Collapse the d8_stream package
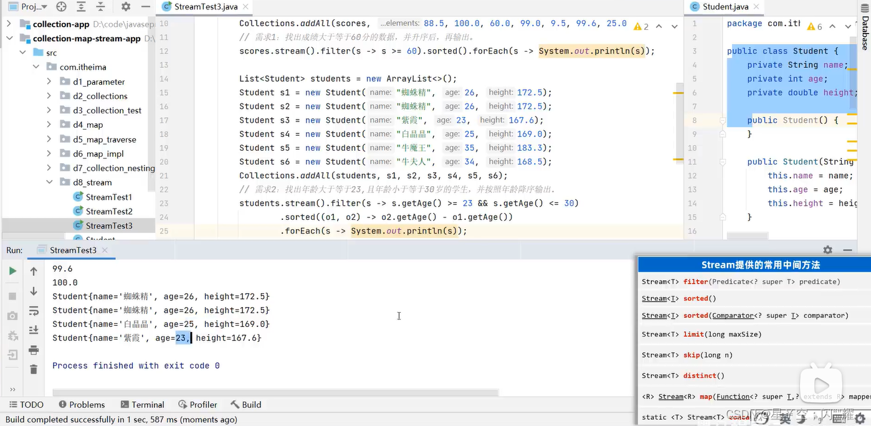The width and height of the screenshot is (871, 426). [49, 182]
